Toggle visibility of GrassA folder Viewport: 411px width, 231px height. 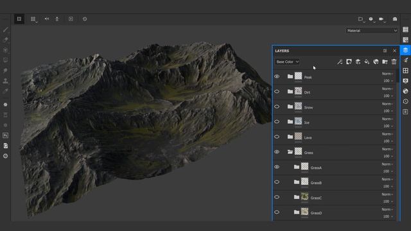[x=277, y=167]
